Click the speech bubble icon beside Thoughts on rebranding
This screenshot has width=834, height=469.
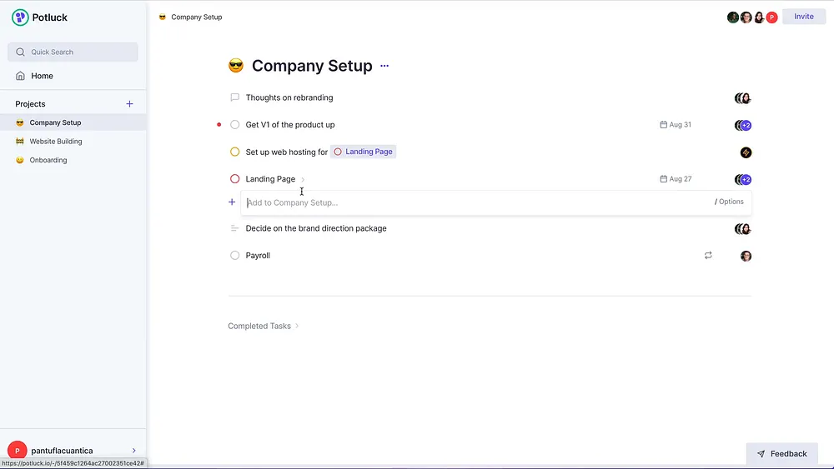tap(234, 97)
